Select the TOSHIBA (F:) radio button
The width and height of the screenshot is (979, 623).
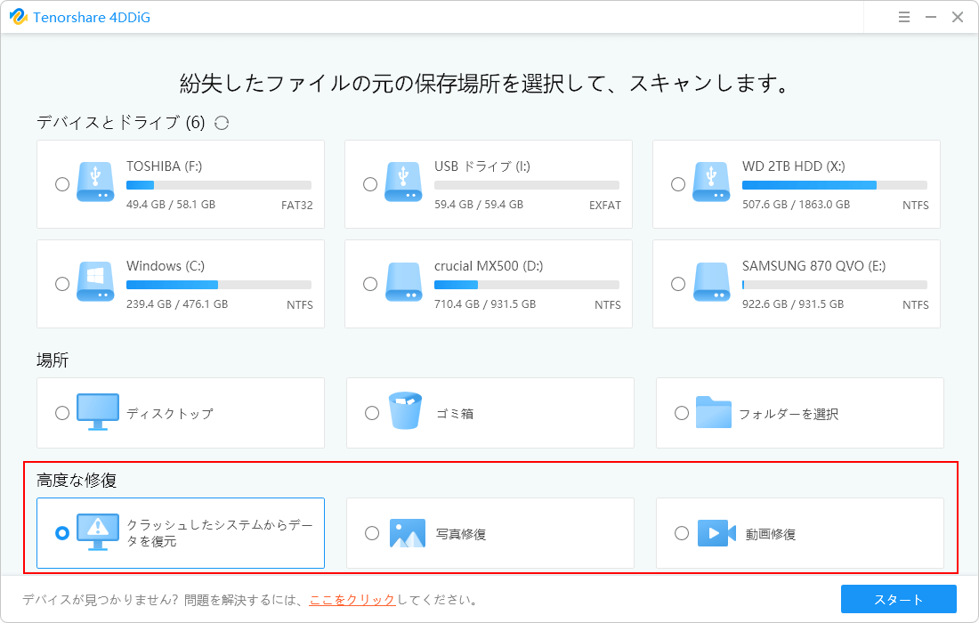(x=61, y=184)
